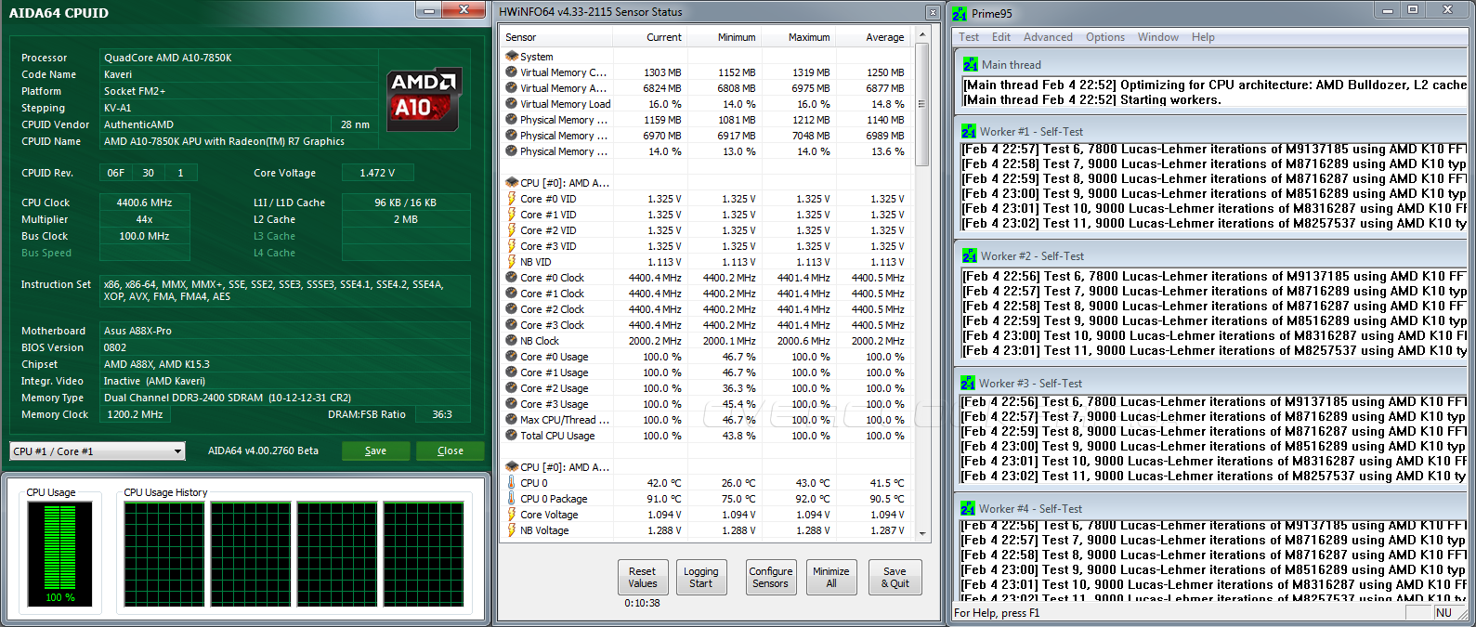This screenshot has height=627, width=1476.
Task: Click the second CPU [#0] AMD group icon
Action: point(511,467)
